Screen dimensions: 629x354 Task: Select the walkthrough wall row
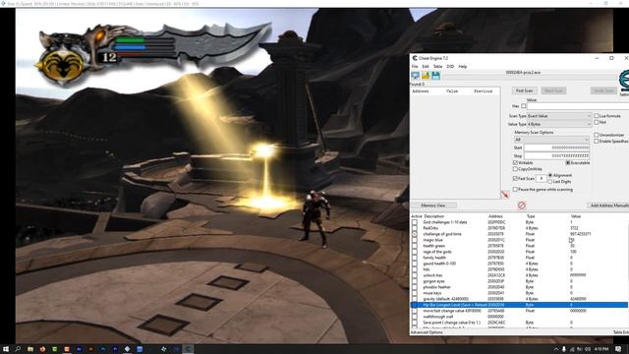520,317
